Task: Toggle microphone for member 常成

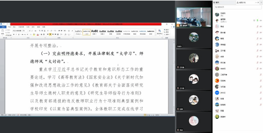Action: click(257, 26)
